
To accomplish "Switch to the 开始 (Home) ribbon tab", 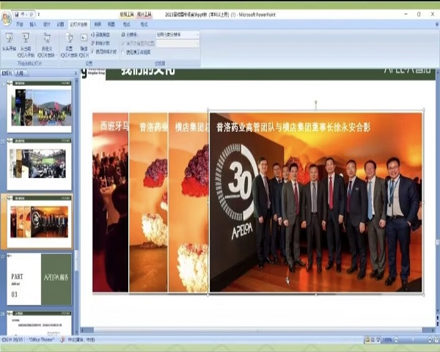I will 19,25.
